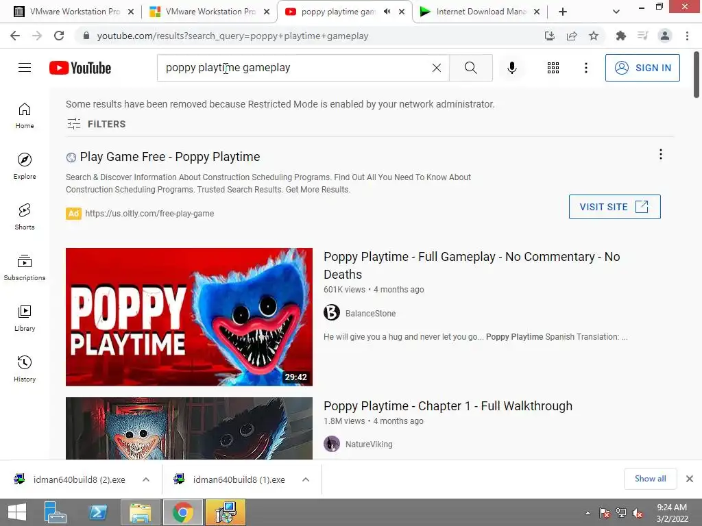702x526 pixels.
Task: Open the Chapter 1 walkthrough thumbnail
Action: tap(189, 428)
